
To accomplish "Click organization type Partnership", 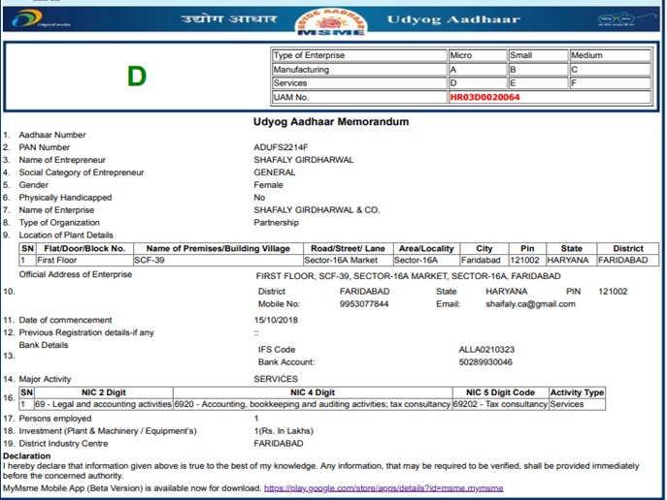I will point(276,223).
